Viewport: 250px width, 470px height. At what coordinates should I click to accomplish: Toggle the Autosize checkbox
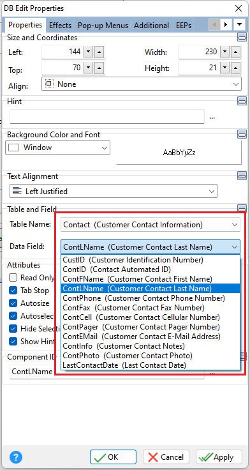point(13,303)
